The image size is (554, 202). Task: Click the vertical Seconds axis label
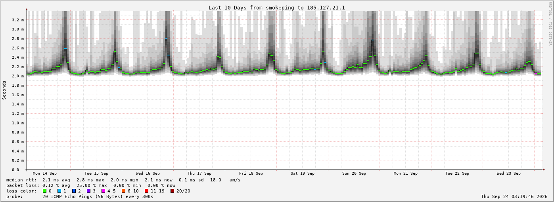pos(4,90)
